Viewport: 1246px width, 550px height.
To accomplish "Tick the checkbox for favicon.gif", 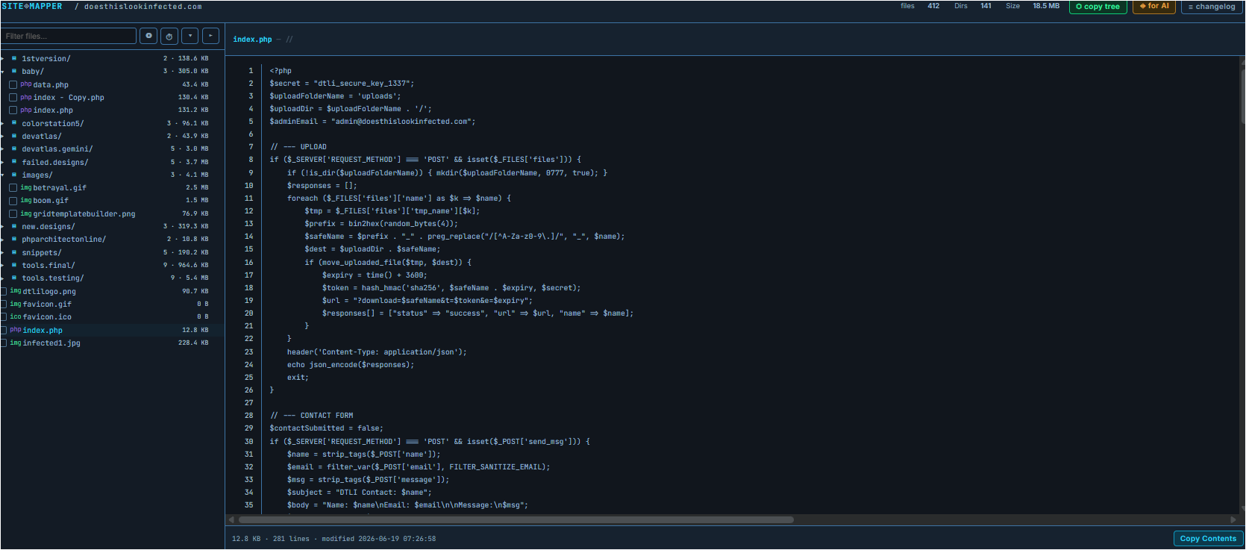I will click(4, 304).
